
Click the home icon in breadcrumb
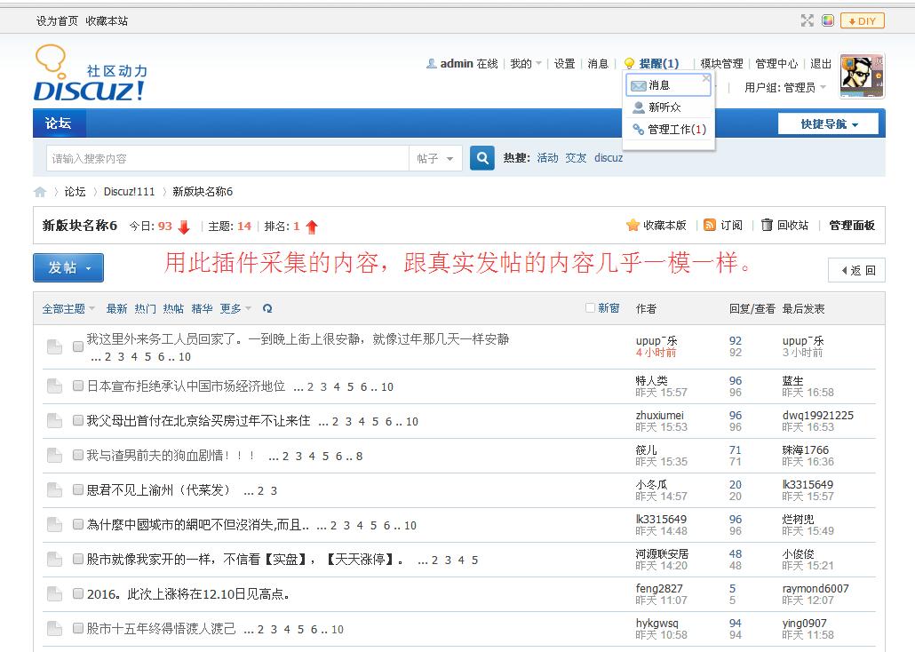tap(40, 192)
